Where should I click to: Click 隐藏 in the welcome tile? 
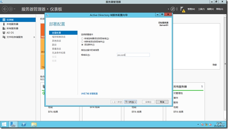coord(215,65)
